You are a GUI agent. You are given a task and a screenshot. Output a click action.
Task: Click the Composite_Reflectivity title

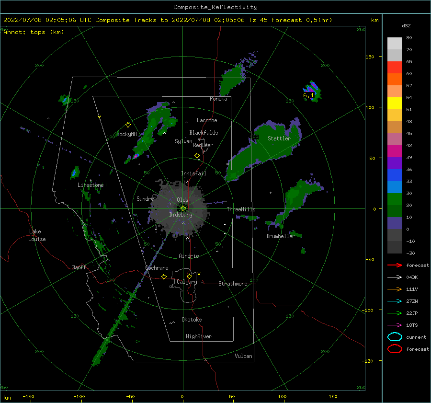tap(215, 7)
